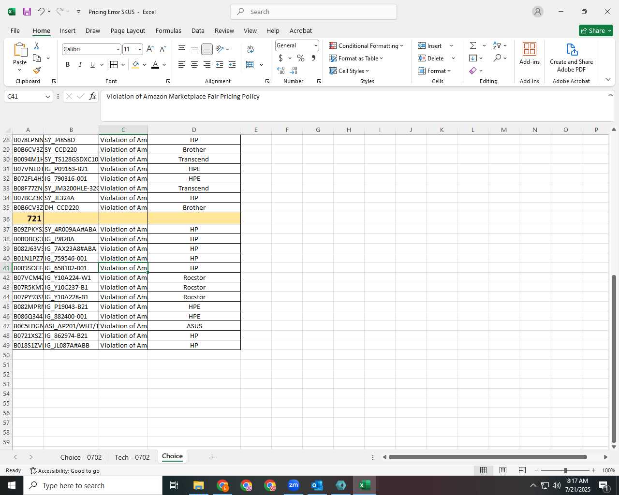The height and width of the screenshot is (495, 619).
Task: Toggle Middle Align
Action: pos(194,49)
